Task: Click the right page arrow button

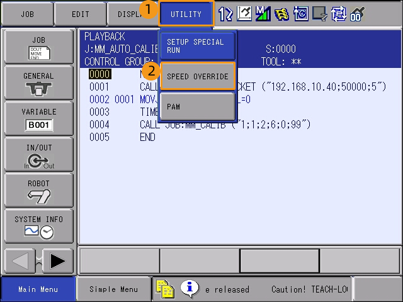Action: tap(58, 261)
